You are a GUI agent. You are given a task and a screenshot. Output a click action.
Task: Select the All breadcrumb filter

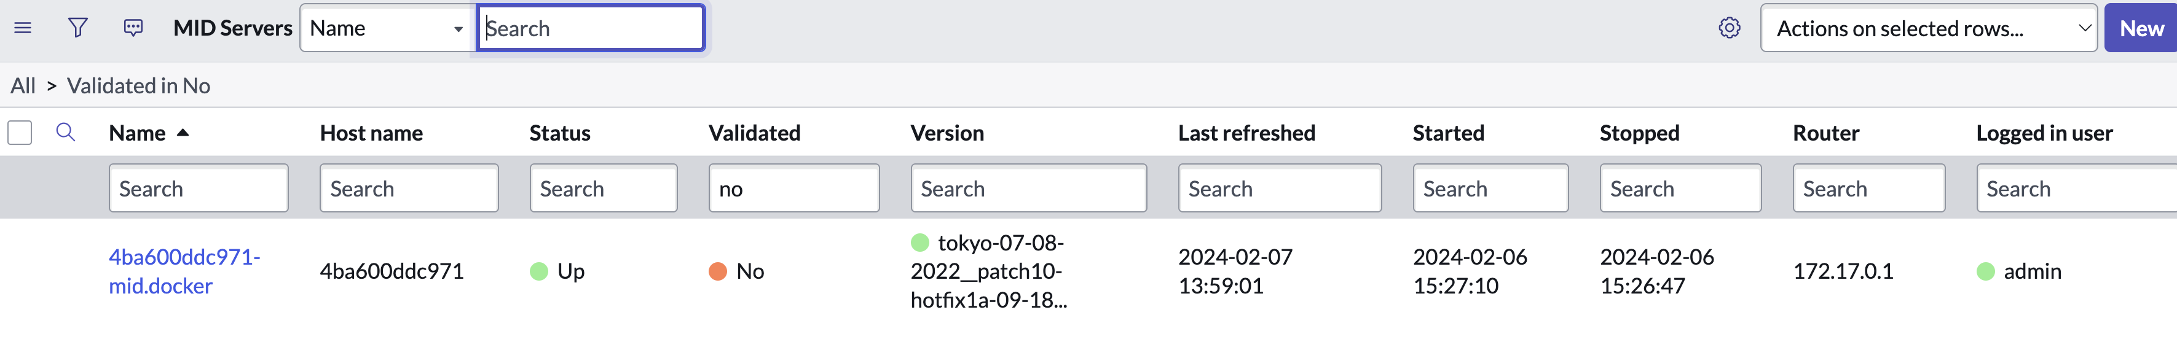tap(23, 86)
